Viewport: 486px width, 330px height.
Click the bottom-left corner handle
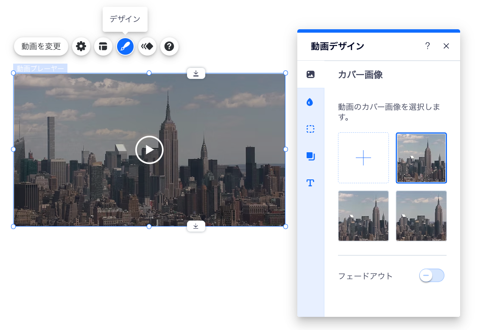(13, 227)
